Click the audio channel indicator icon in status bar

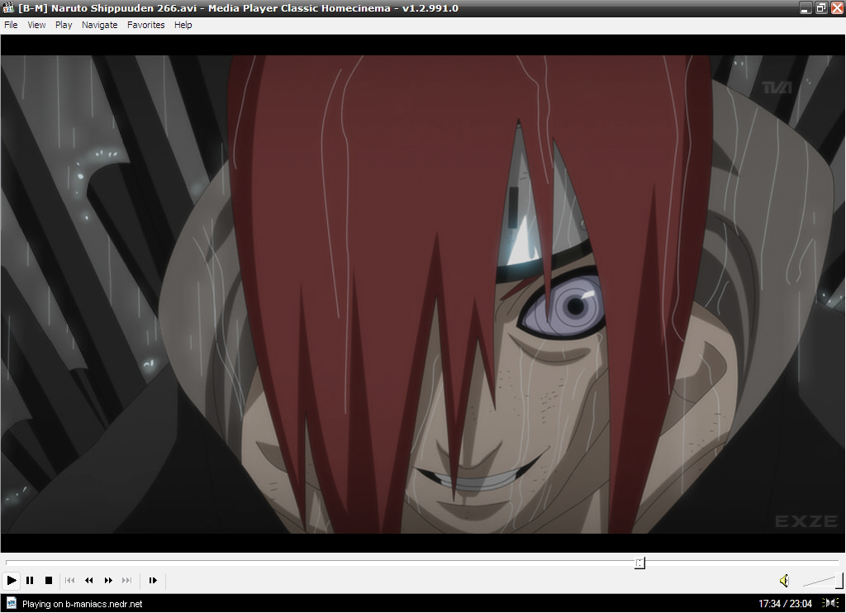[830, 604]
